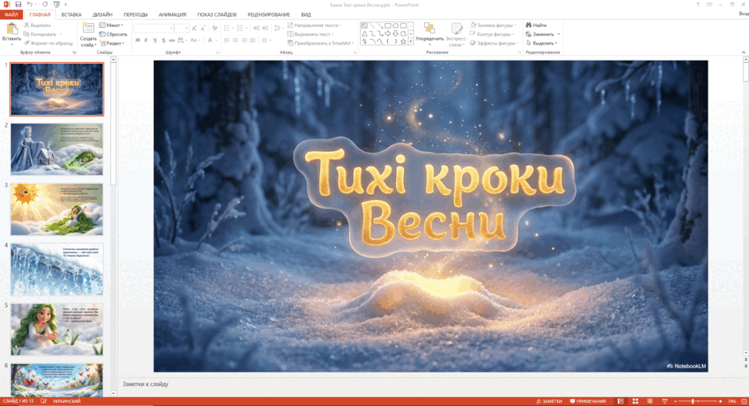Start slideshow from the Quick Access Toolbar
The width and height of the screenshot is (749, 406).
pos(57,4)
